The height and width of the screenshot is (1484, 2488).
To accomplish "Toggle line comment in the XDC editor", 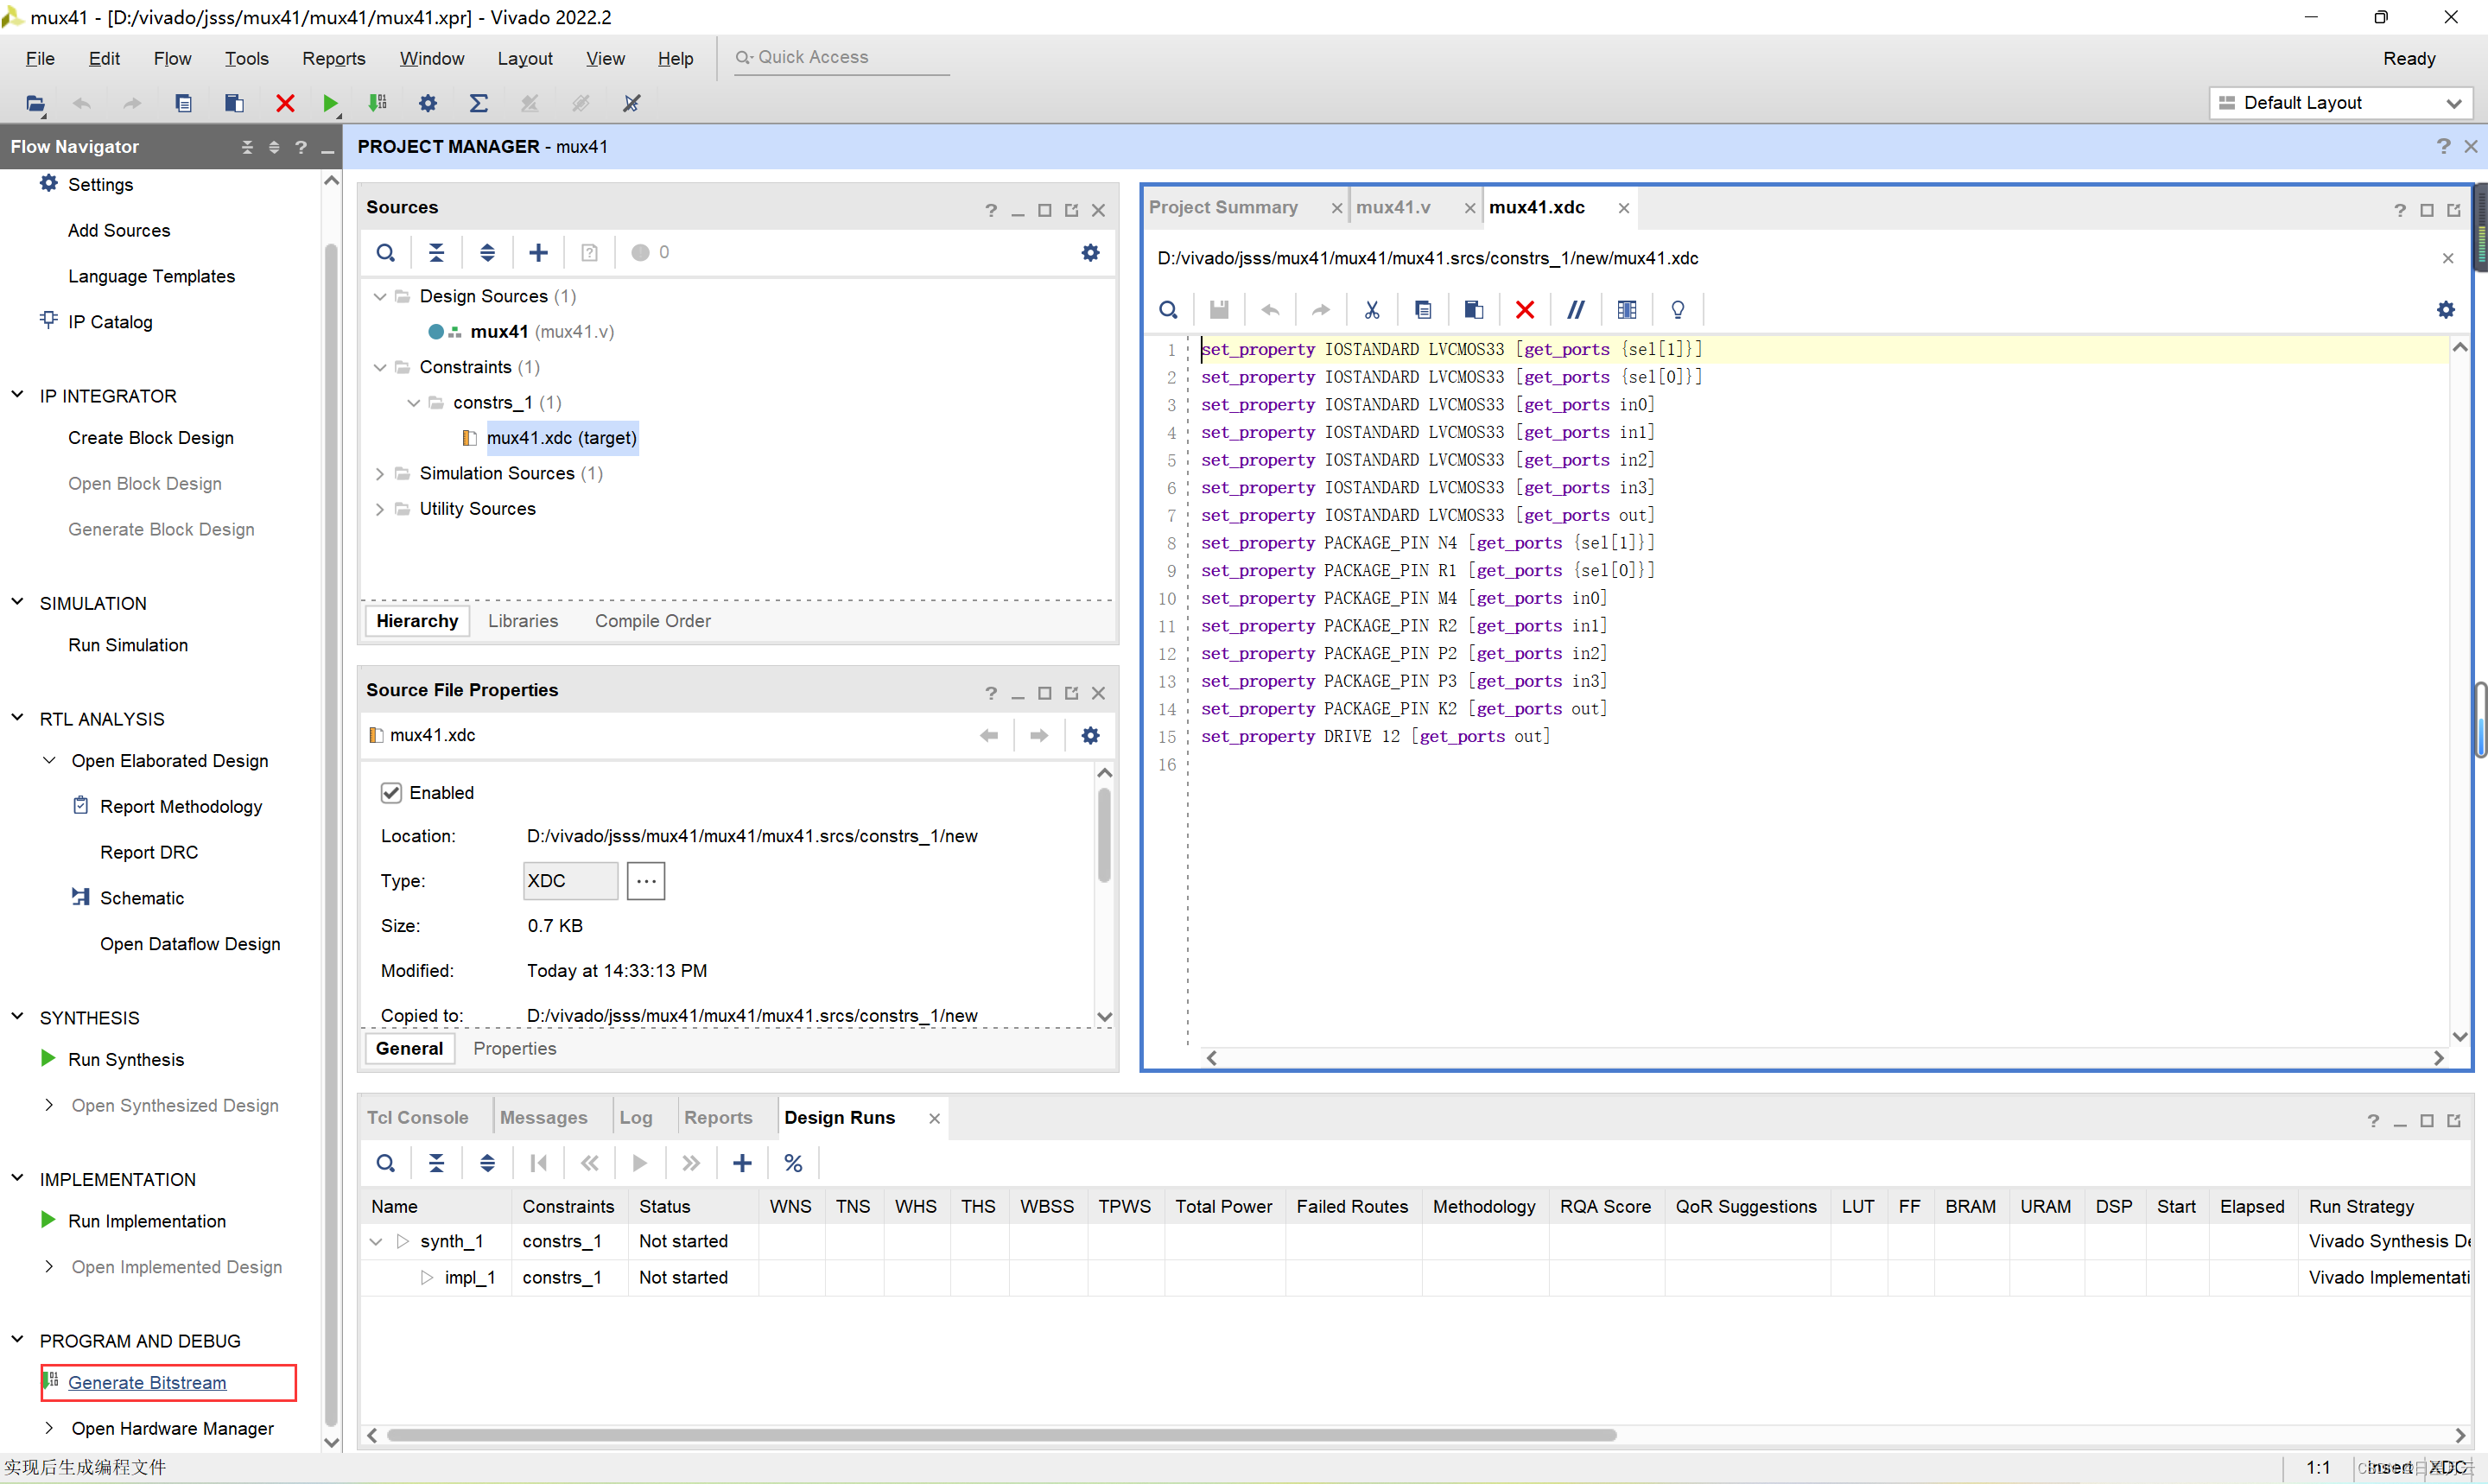I will [x=1575, y=310].
